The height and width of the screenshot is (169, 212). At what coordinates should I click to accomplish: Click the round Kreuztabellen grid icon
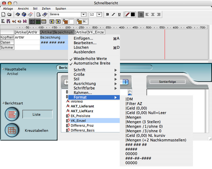[x=12, y=130]
